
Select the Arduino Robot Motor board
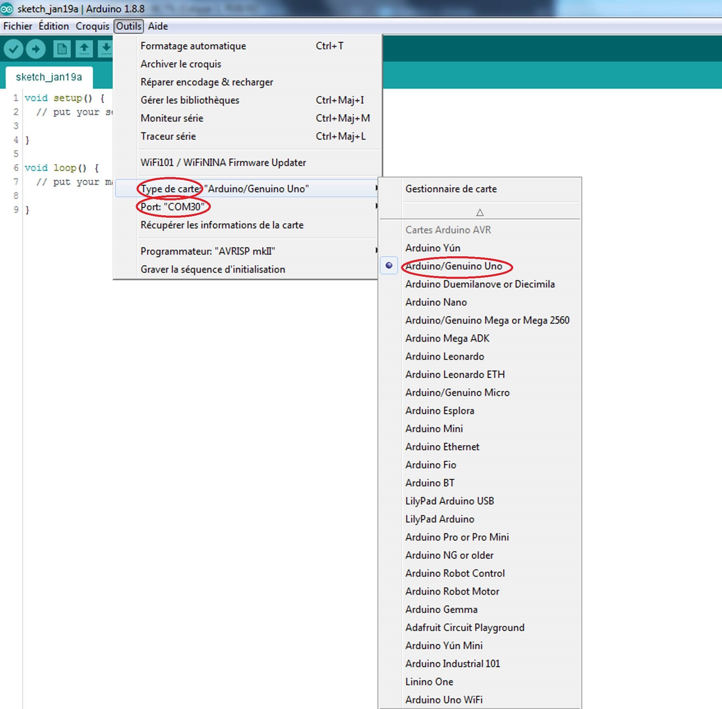[x=480, y=591]
